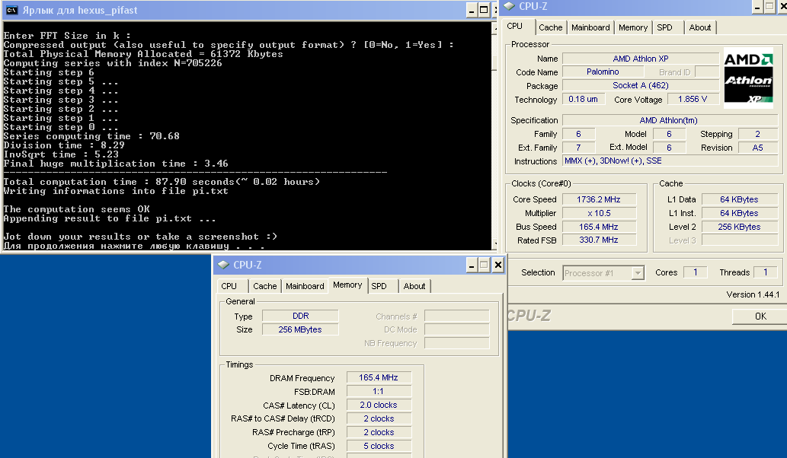This screenshot has width=787, height=458.
Task: Click the Rated FSB value '330.7 MHz'
Action: point(599,240)
